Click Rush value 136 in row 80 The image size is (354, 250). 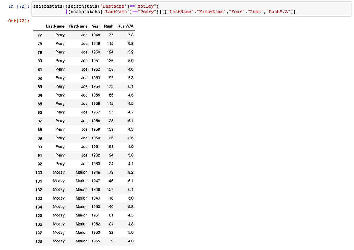[110, 61]
